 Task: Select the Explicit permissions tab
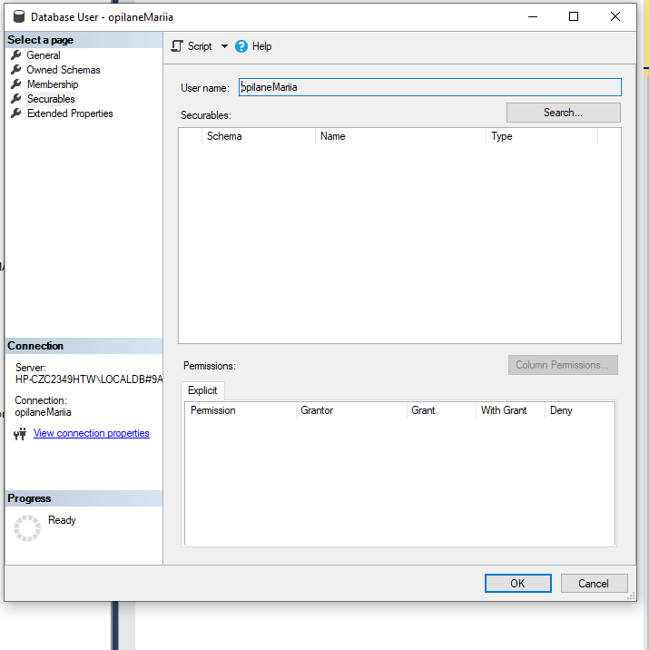point(202,391)
